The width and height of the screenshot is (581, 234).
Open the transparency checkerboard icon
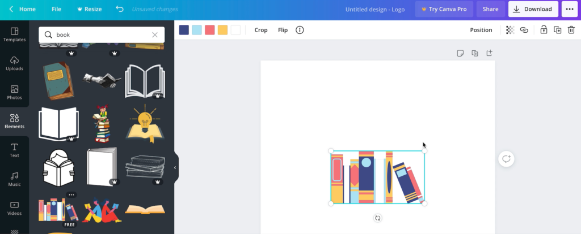click(510, 30)
